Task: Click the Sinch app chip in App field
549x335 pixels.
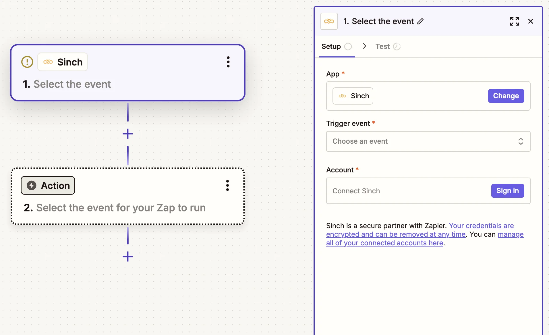Action: click(353, 96)
